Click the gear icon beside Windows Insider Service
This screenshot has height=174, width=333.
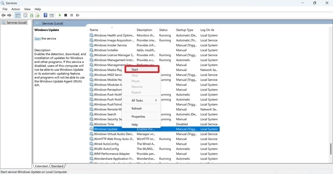point(91,45)
